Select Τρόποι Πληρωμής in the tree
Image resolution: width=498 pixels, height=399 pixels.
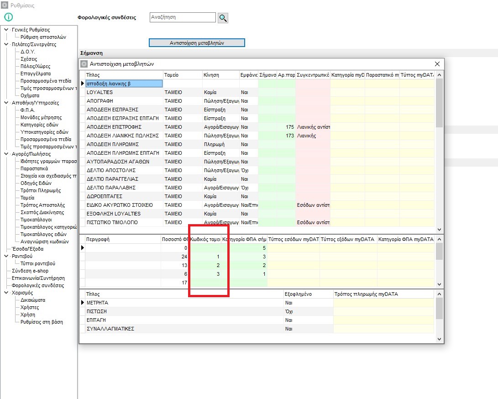(41, 190)
